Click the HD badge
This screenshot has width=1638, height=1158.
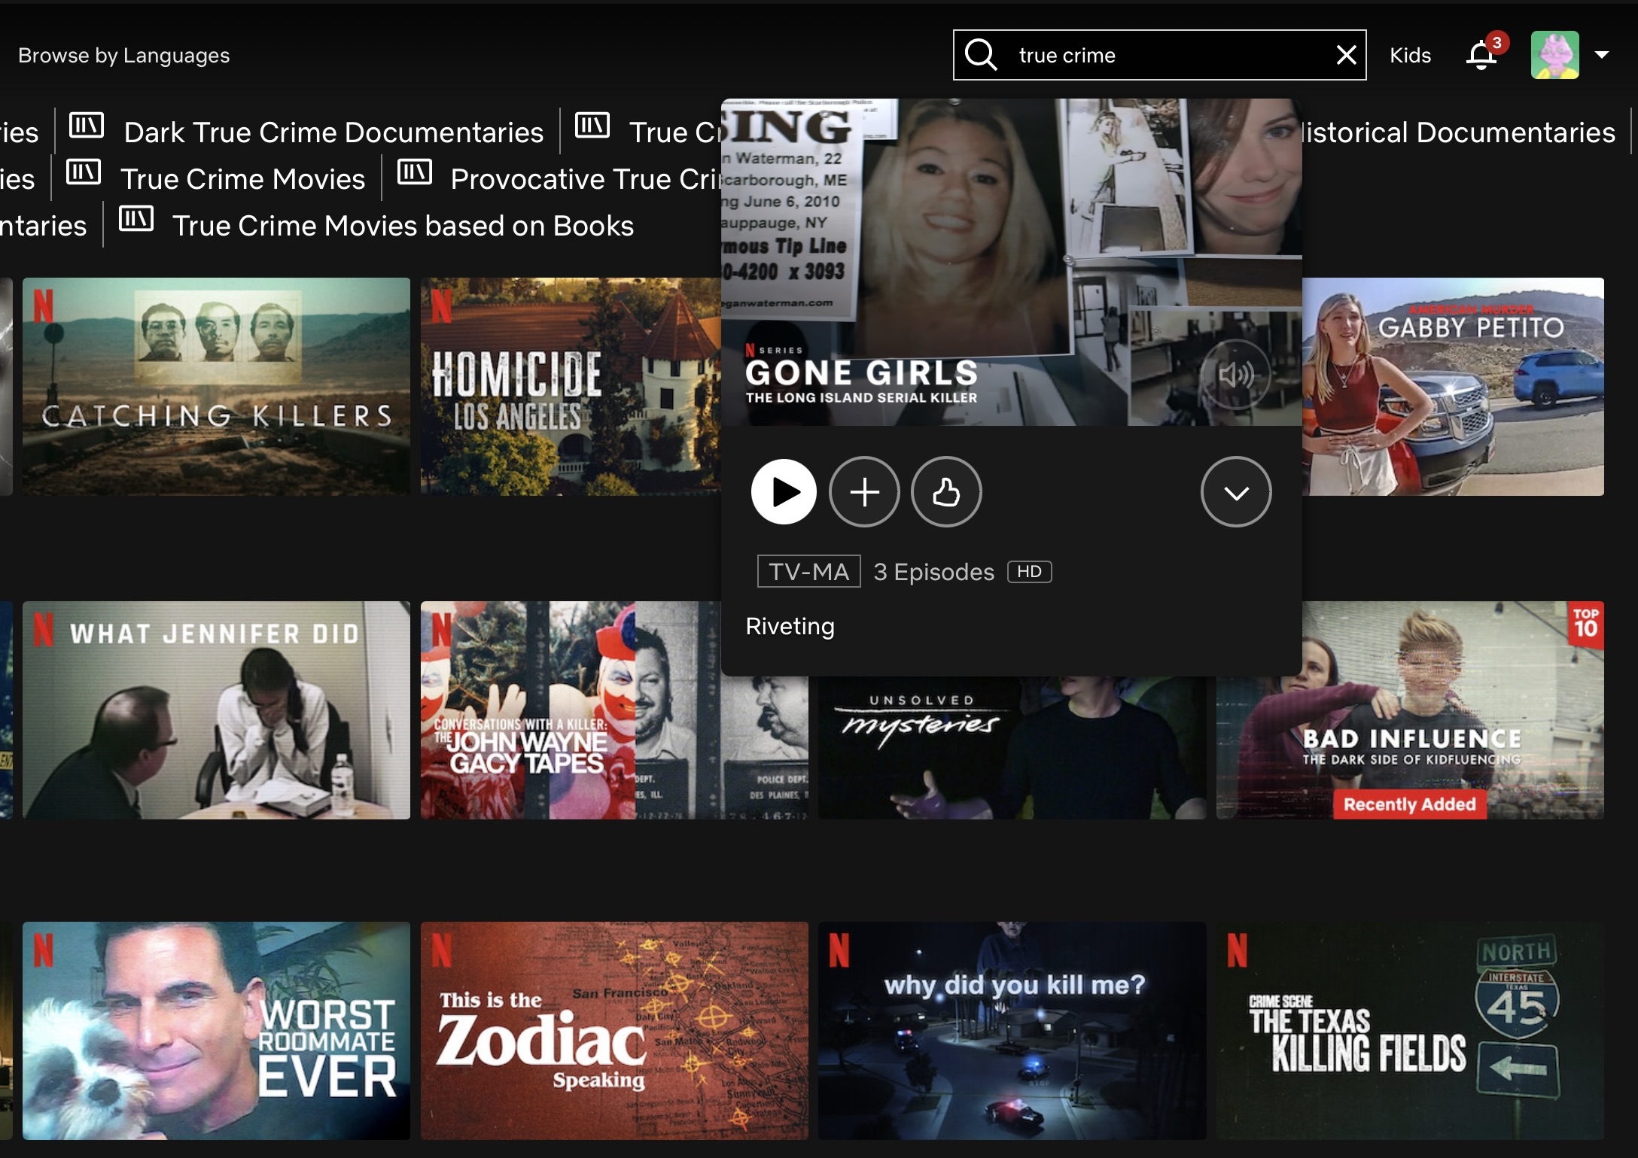click(1029, 572)
